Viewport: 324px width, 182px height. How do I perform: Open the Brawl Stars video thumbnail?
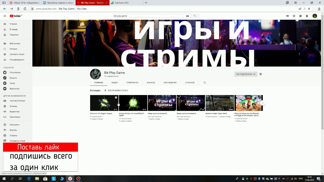(248, 103)
